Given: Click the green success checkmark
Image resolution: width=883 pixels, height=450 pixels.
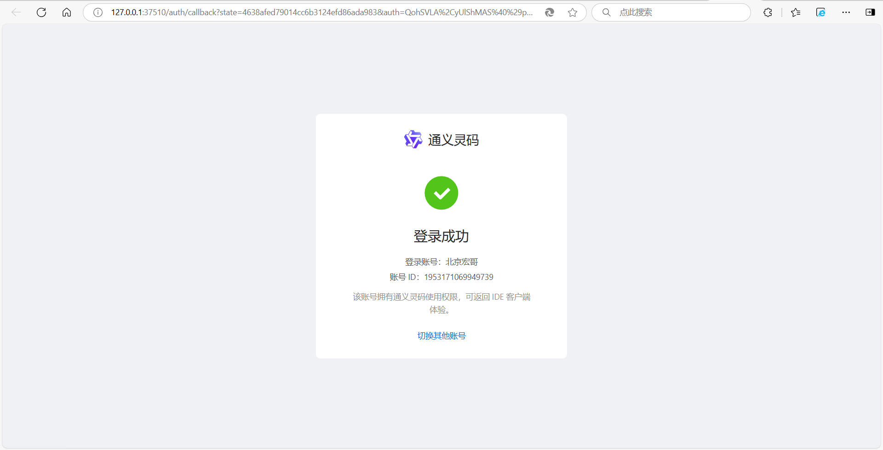Looking at the screenshot, I should (441, 193).
